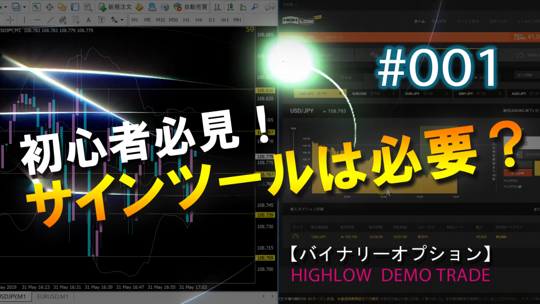Screen dimensions: 540x304
Task: Select the USDJPY,M1 chart tab
Action: tap(15, 297)
